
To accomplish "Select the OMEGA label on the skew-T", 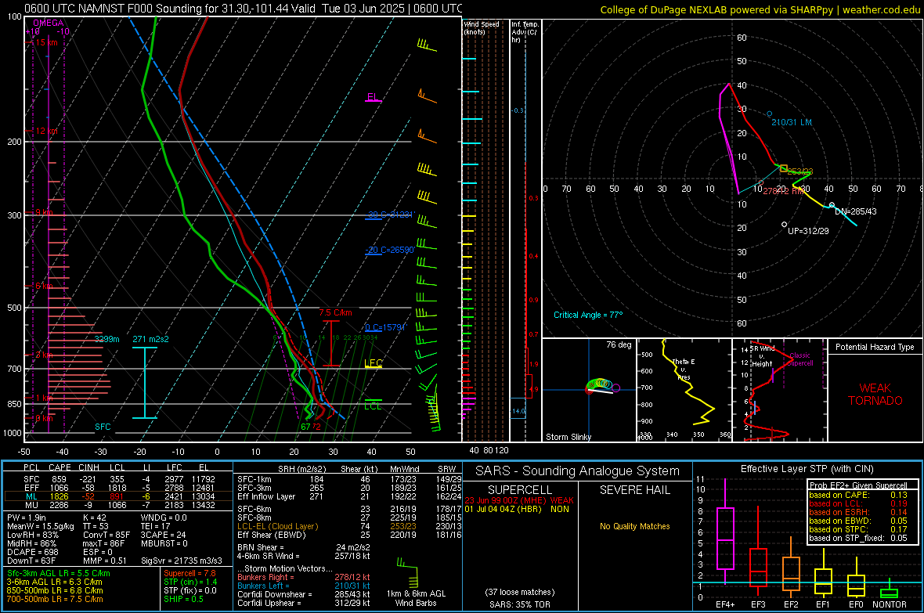I will (x=49, y=23).
